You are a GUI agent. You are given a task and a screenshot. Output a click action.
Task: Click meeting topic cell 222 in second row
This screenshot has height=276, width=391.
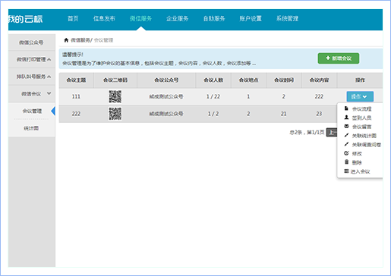(x=76, y=114)
